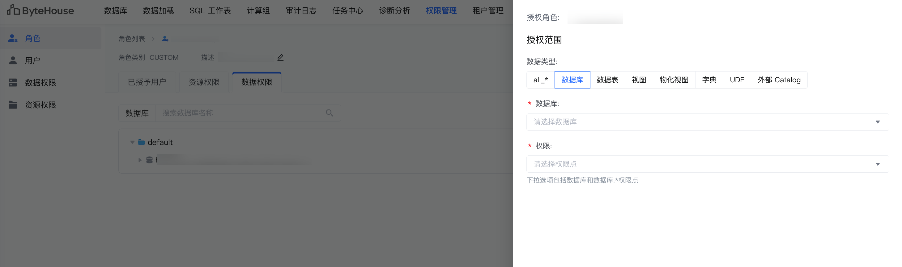The height and width of the screenshot is (267, 902).
Task: Click the role icon in breadcrumb
Action: coord(165,39)
